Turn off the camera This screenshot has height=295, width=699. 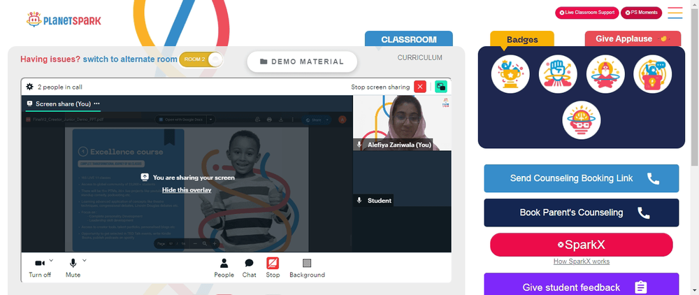pos(40,268)
